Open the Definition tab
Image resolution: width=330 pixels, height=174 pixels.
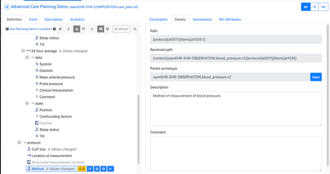click(14, 19)
